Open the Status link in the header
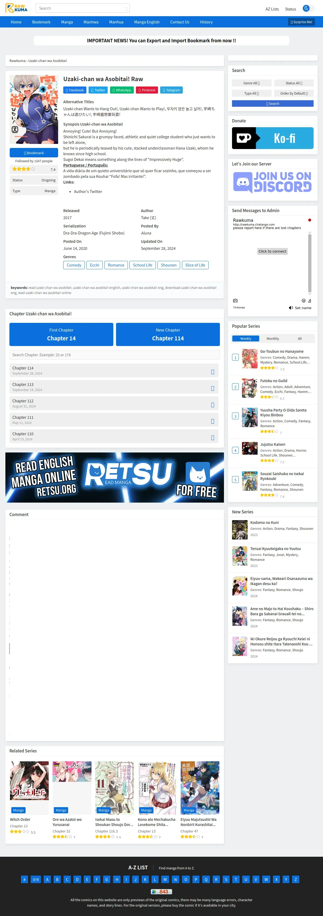This screenshot has width=323, height=916. pyautogui.click(x=290, y=9)
